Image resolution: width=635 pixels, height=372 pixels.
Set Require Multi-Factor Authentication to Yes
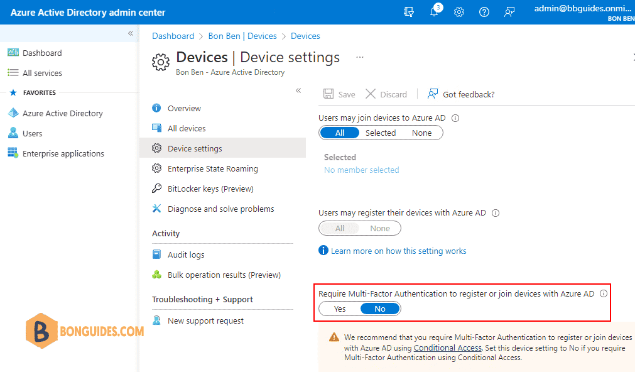tap(339, 309)
